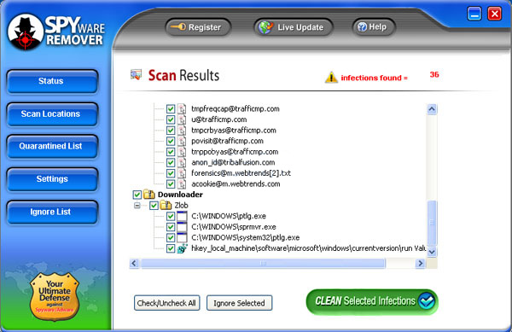Click the cookie icon beside tmpfreqcap@trafficmp.com
This screenshot has width=512, height=332.
click(x=182, y=108)
